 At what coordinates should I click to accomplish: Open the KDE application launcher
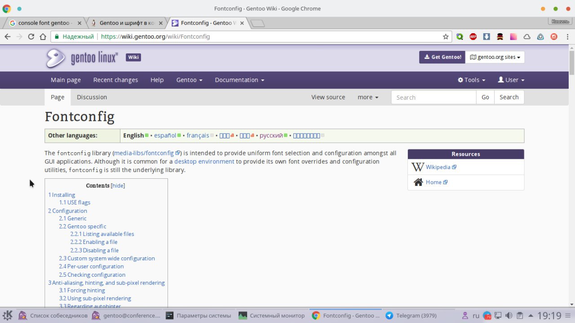coord(8,315)
